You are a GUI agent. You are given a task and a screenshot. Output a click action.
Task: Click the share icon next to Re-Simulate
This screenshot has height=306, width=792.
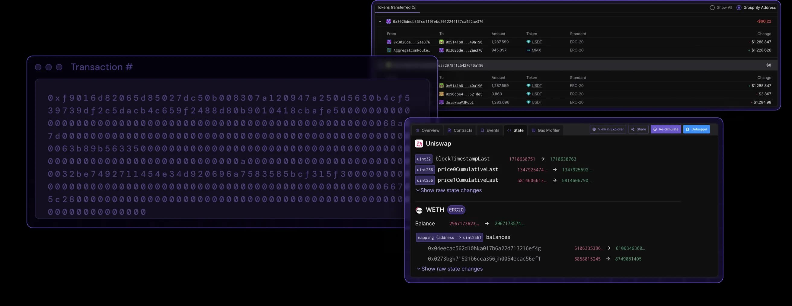click(x=633, y=129)
